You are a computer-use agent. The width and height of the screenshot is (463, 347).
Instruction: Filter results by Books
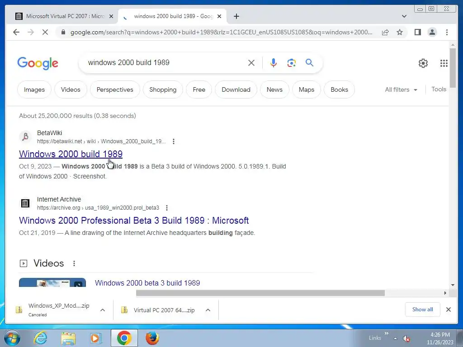tap(339, 89)
